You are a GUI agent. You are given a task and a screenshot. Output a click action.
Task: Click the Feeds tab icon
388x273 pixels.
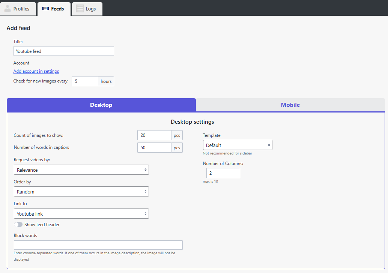pyautogui.click(x=45, y=9)
